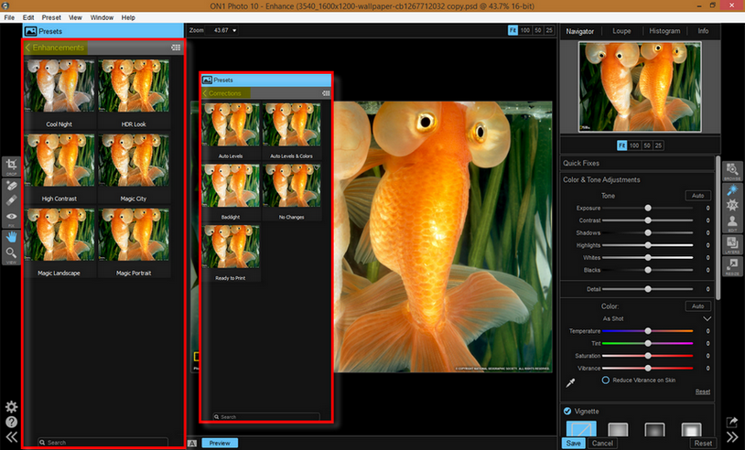Set top toolbar zoom to 100
Viewport: 745px width, 450px height.
[525, 30]
